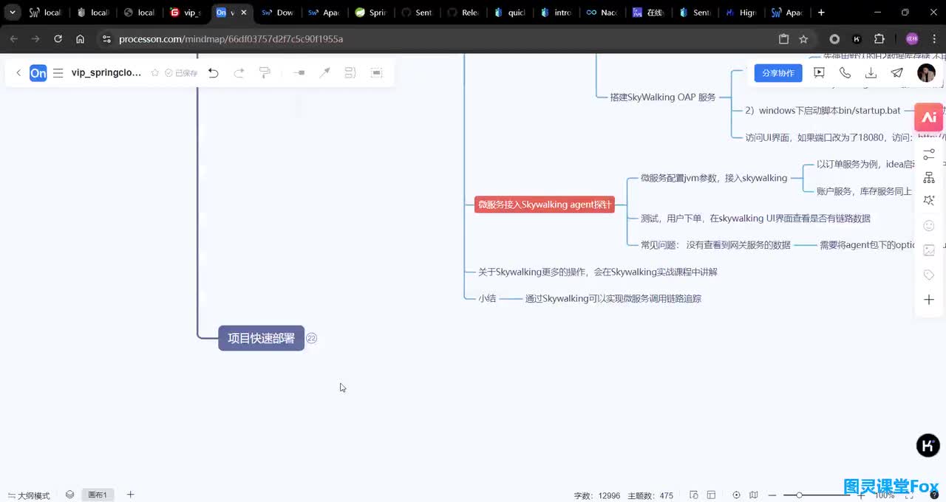This screenshot has width=946, height=502.
Task: Select the node starting with 测试，用户下单
Action: point(755,219)
